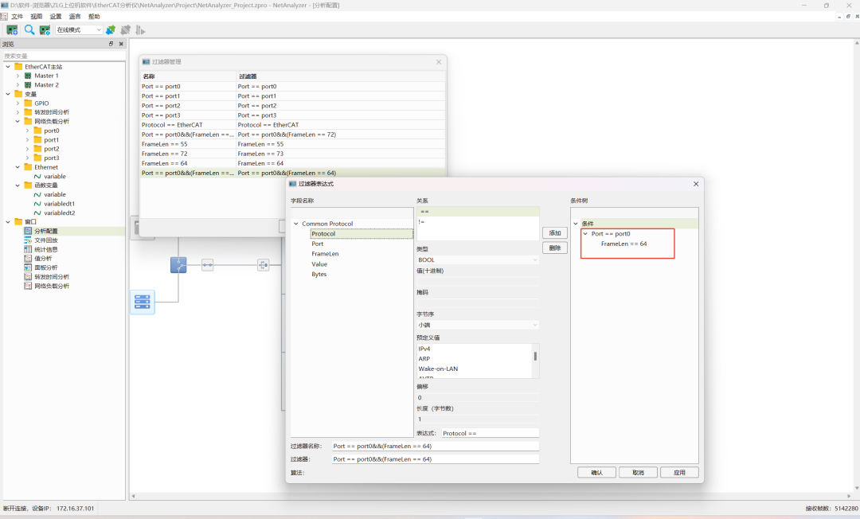Open the 类型 BOOL dropdown
The image size is (860, 519).
(x=477, y=260)
